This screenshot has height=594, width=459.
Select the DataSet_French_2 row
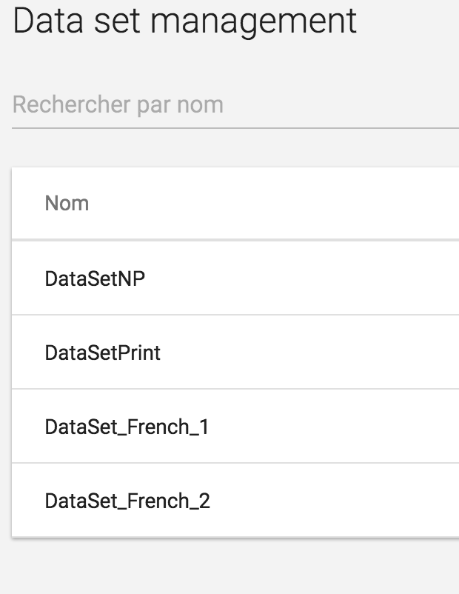[x=127, y=501]
